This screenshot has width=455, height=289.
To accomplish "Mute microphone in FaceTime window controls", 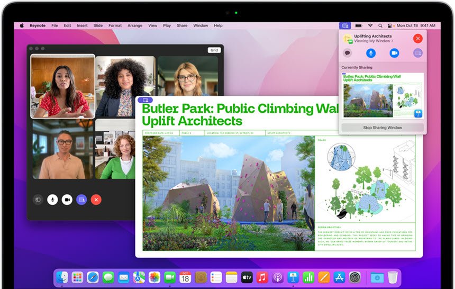I will point(52,200).
